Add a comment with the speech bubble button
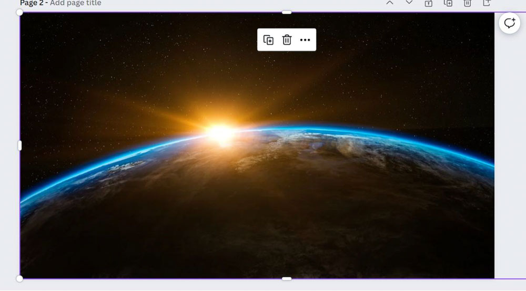 pyautogui.click(x=509, y=23)
